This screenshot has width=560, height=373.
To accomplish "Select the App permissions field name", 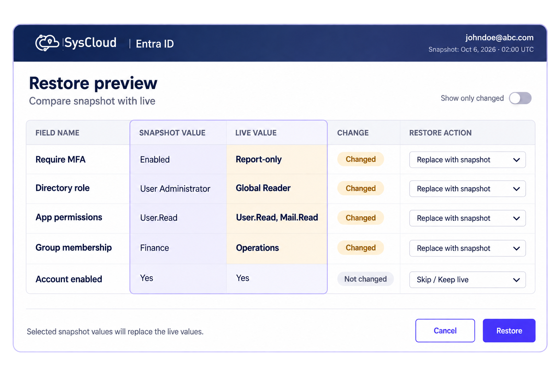I will pyautogui.click(x=69, y=217).
